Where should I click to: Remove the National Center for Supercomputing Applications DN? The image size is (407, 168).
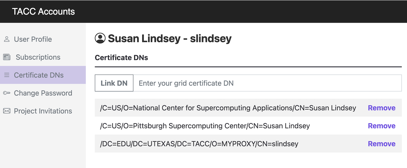coord(382,108)
